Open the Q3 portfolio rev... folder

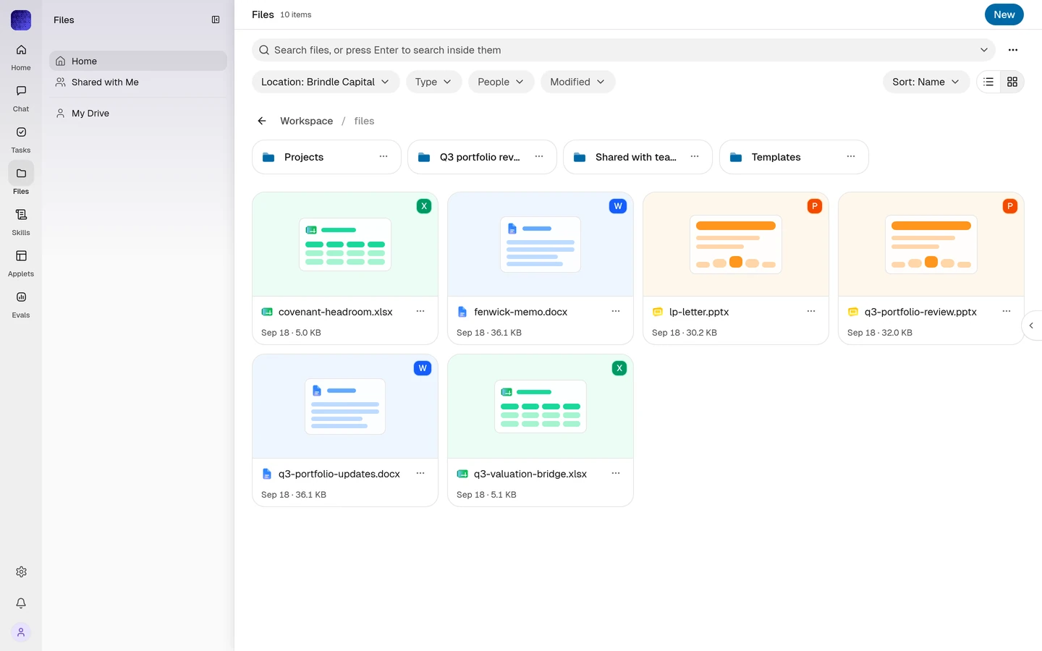(x=482, y=157)
